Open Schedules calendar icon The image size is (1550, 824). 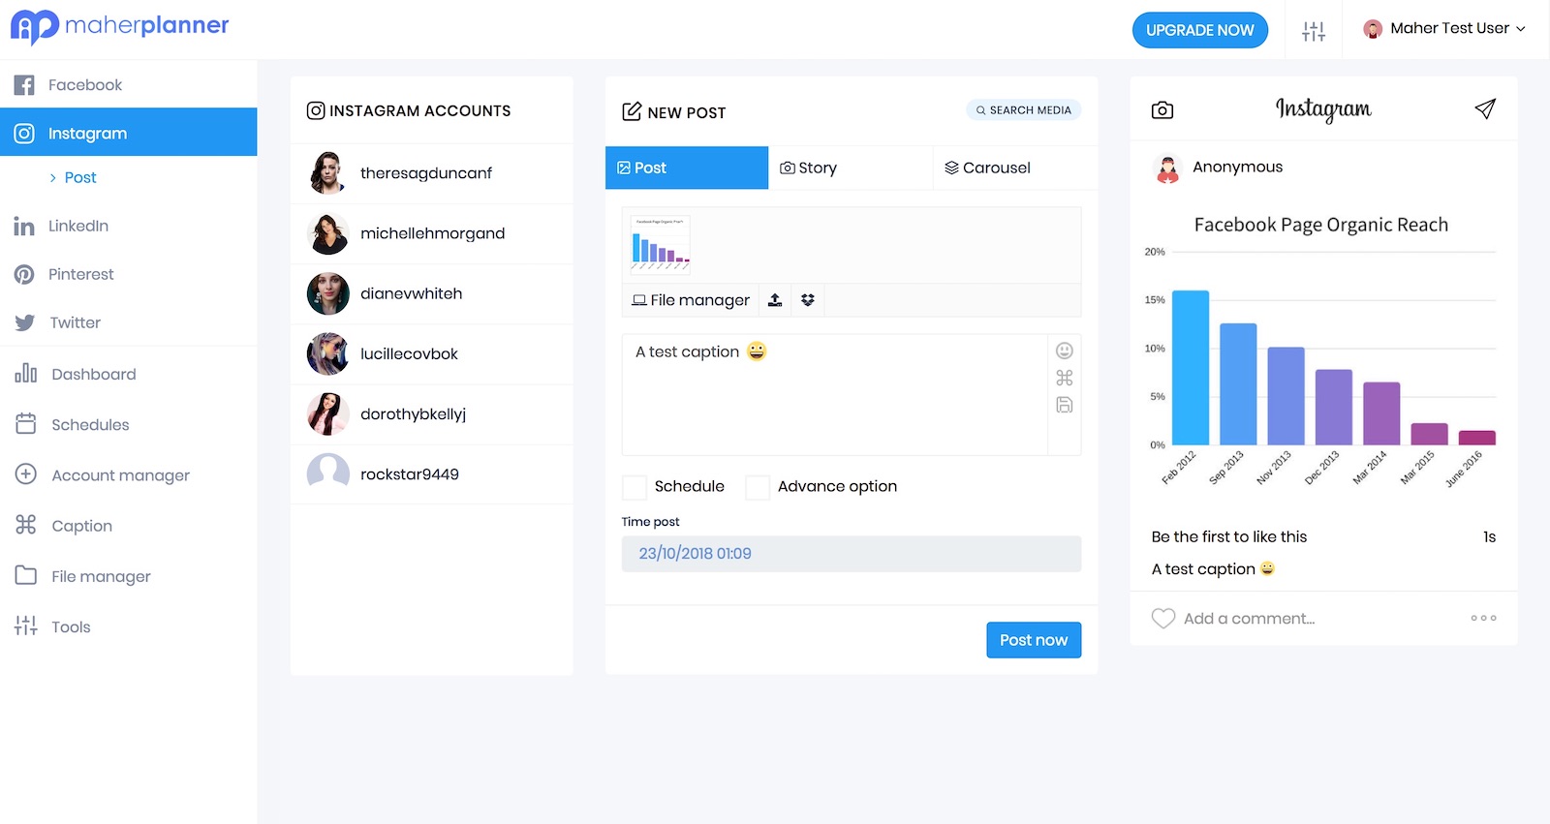[26, 424]
